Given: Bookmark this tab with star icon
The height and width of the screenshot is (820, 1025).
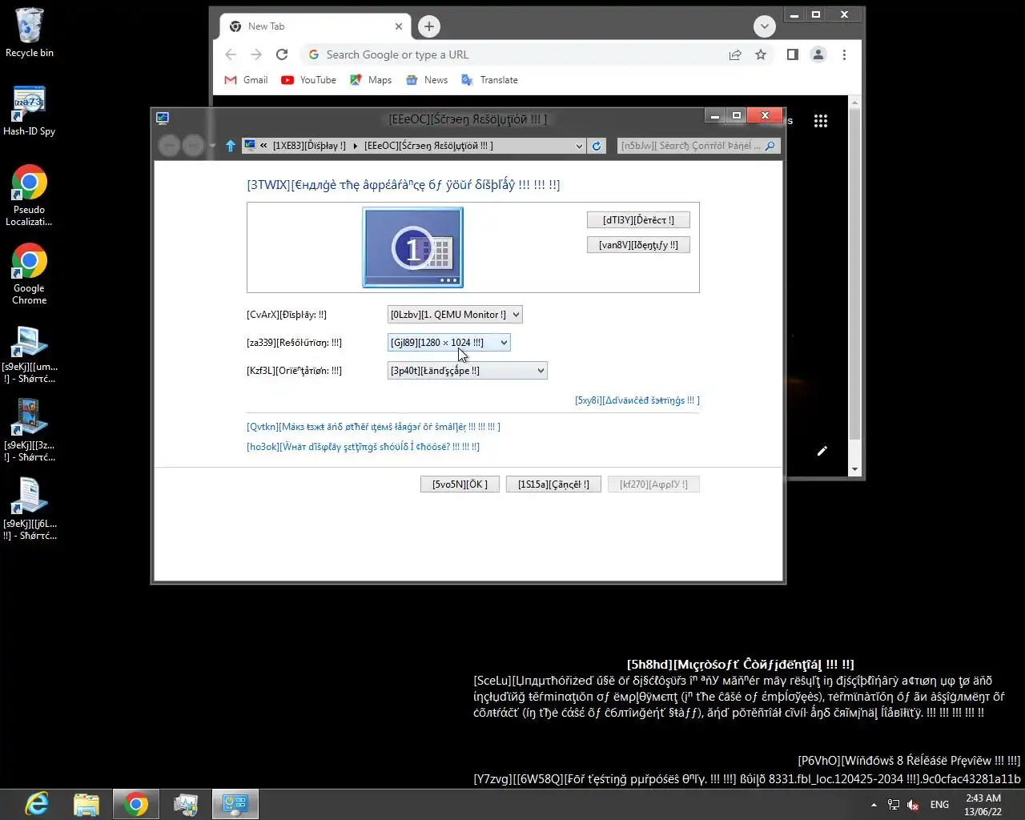Looking at the screenshot, I should click(x=761, y=54).
